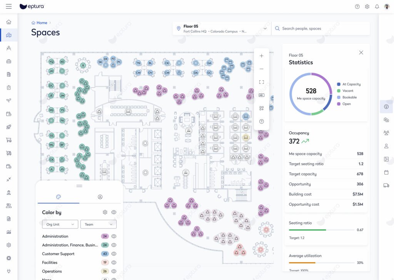
Task: Open the Color by settings gear
Action: tap(105, 212)
